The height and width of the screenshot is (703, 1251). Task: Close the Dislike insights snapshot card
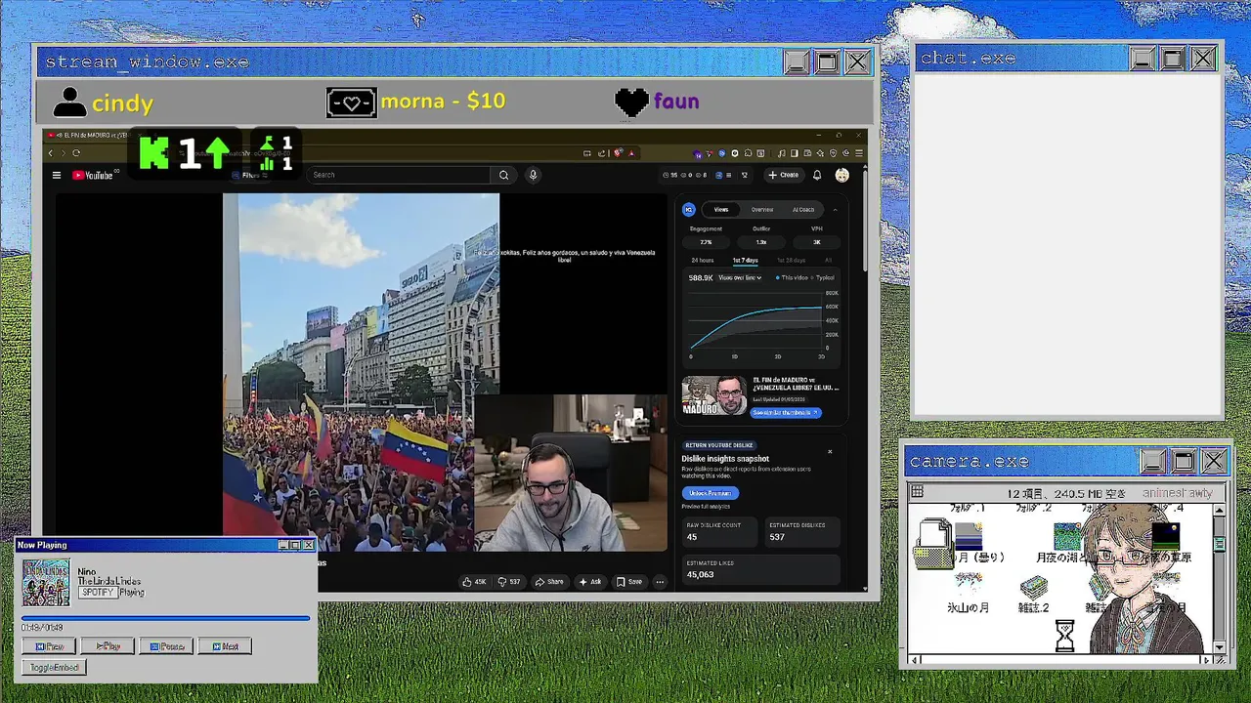tap(830, 451)
